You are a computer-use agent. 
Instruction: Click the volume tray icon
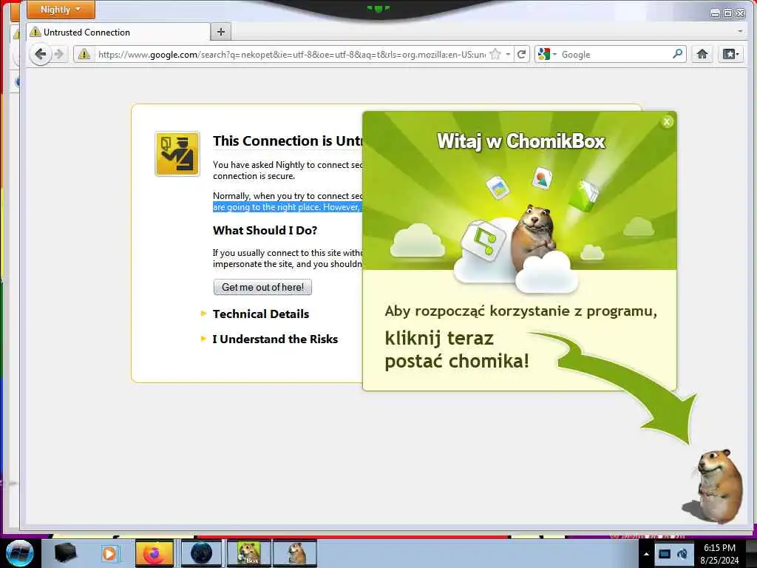[682, 554]
